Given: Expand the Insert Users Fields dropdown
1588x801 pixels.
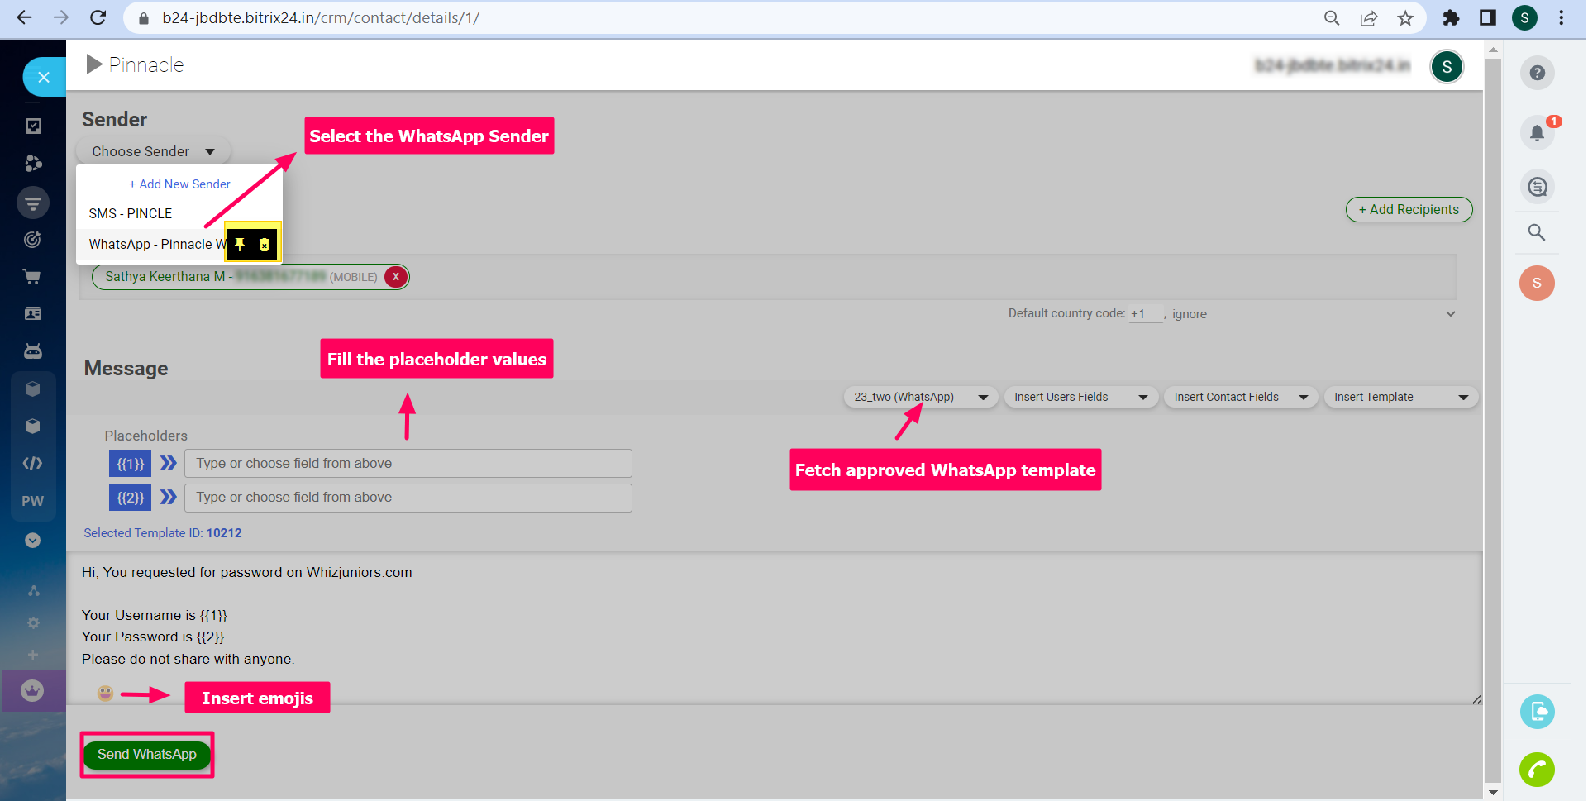Looking at the screenshot, I should pos(1080,397).
